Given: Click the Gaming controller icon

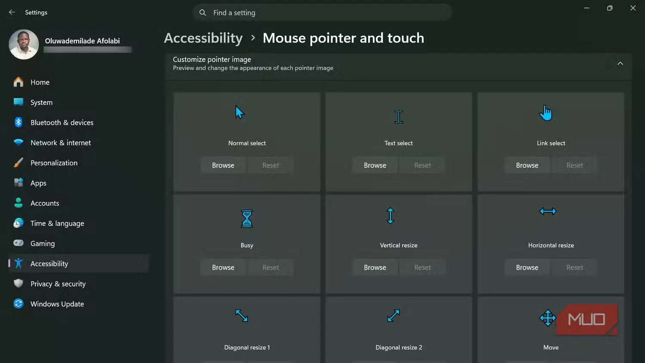Looking at the screenshot, I should pyautogui.click(x=18, y=243).
